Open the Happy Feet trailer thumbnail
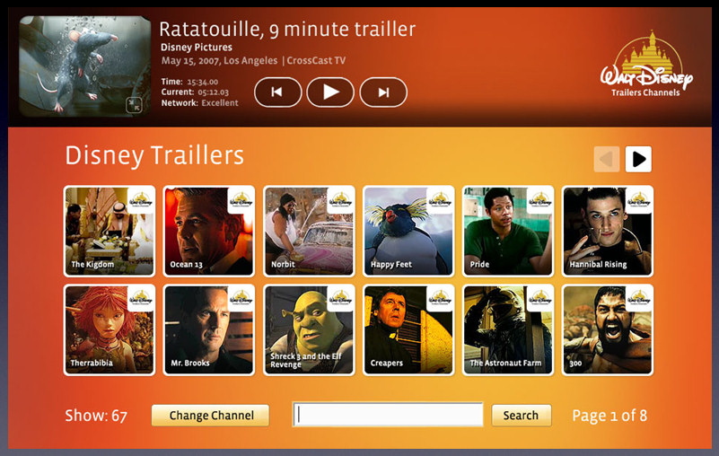This screenshot has width=719, height=456. (x=408, y=231)
